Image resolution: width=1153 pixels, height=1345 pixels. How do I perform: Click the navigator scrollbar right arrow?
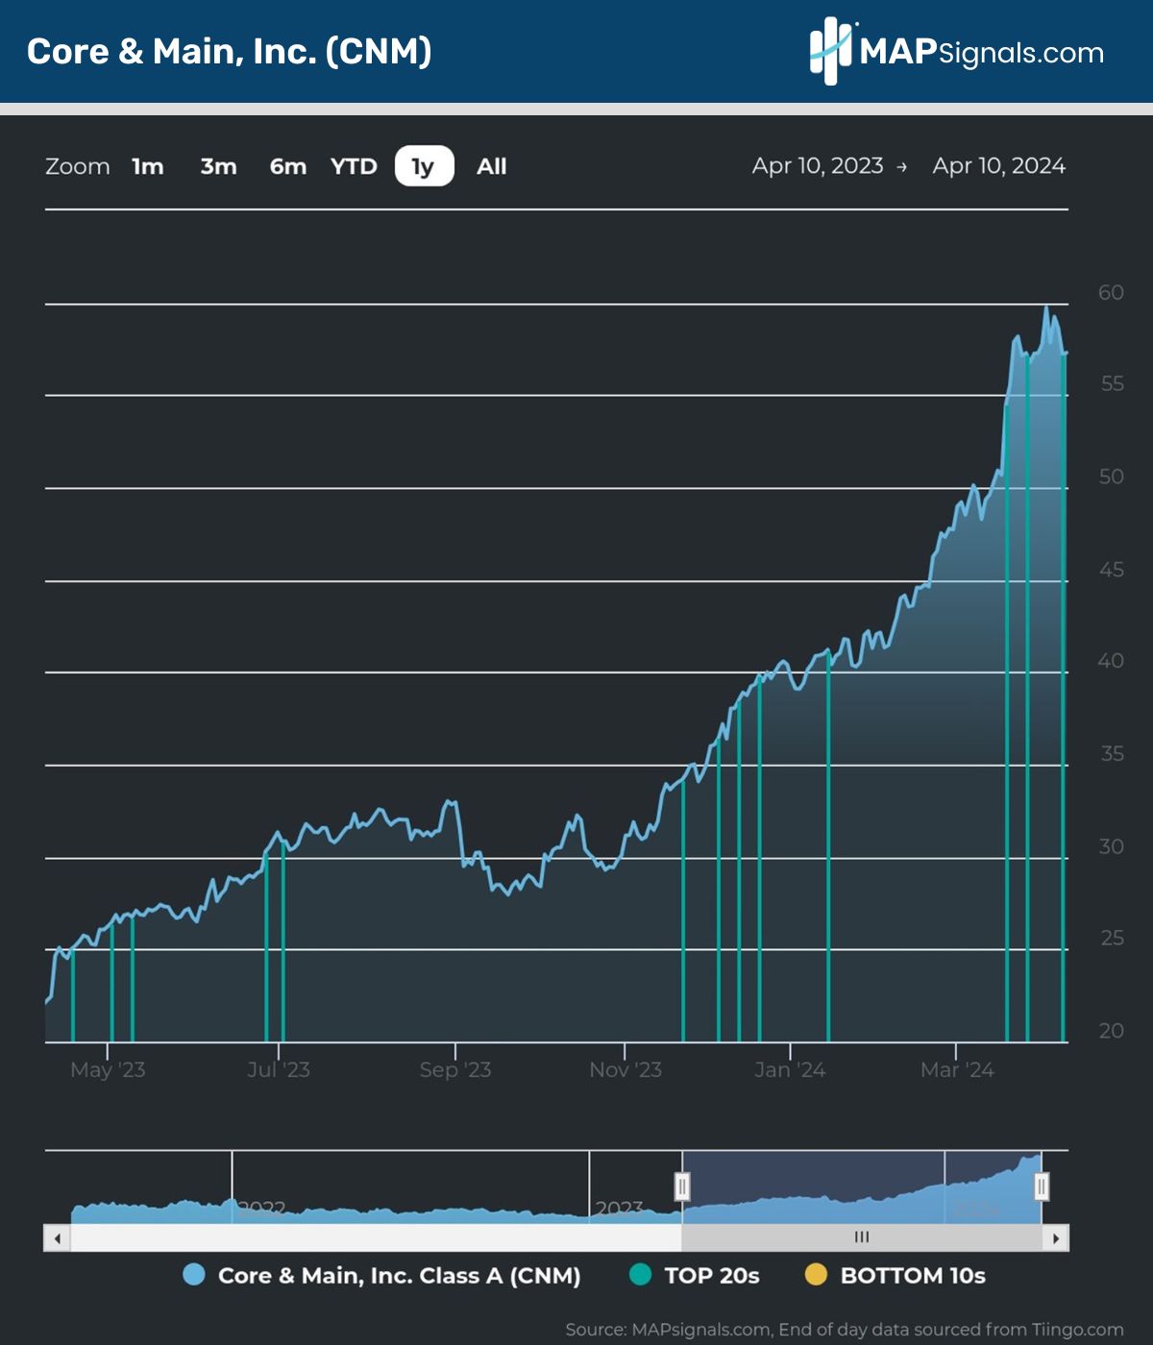point(1056,1238)
